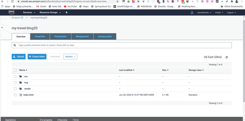245x121 pixels.
Task: Open the notifications bell
Action: (192, 13)
